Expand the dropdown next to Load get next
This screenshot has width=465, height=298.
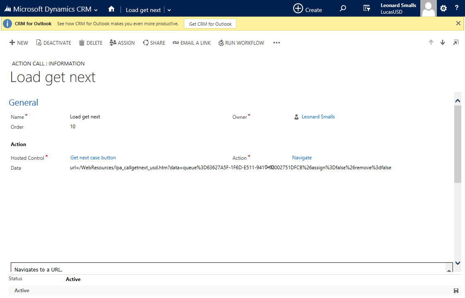(x=169, y=10)
